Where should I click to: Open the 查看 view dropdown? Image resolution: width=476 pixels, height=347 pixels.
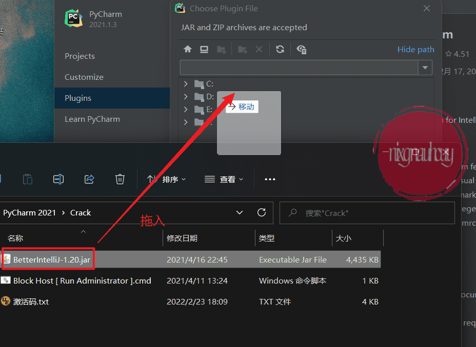[224, 179]
